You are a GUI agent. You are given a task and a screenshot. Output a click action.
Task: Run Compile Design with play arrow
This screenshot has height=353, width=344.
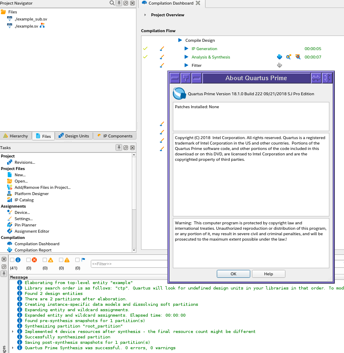[180, 40]
